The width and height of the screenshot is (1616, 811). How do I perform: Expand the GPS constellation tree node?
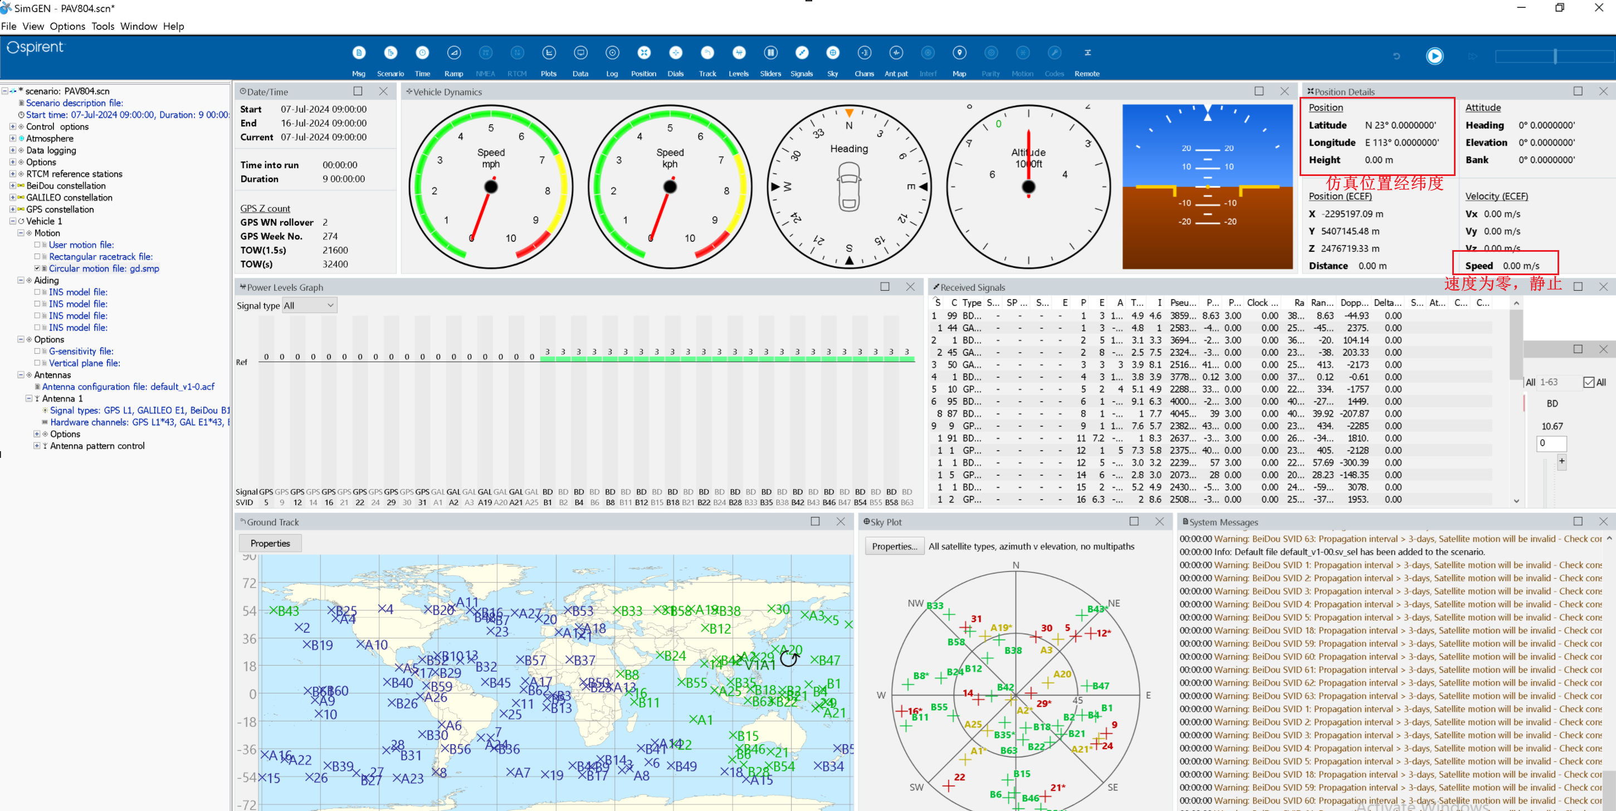click(13, 209)
